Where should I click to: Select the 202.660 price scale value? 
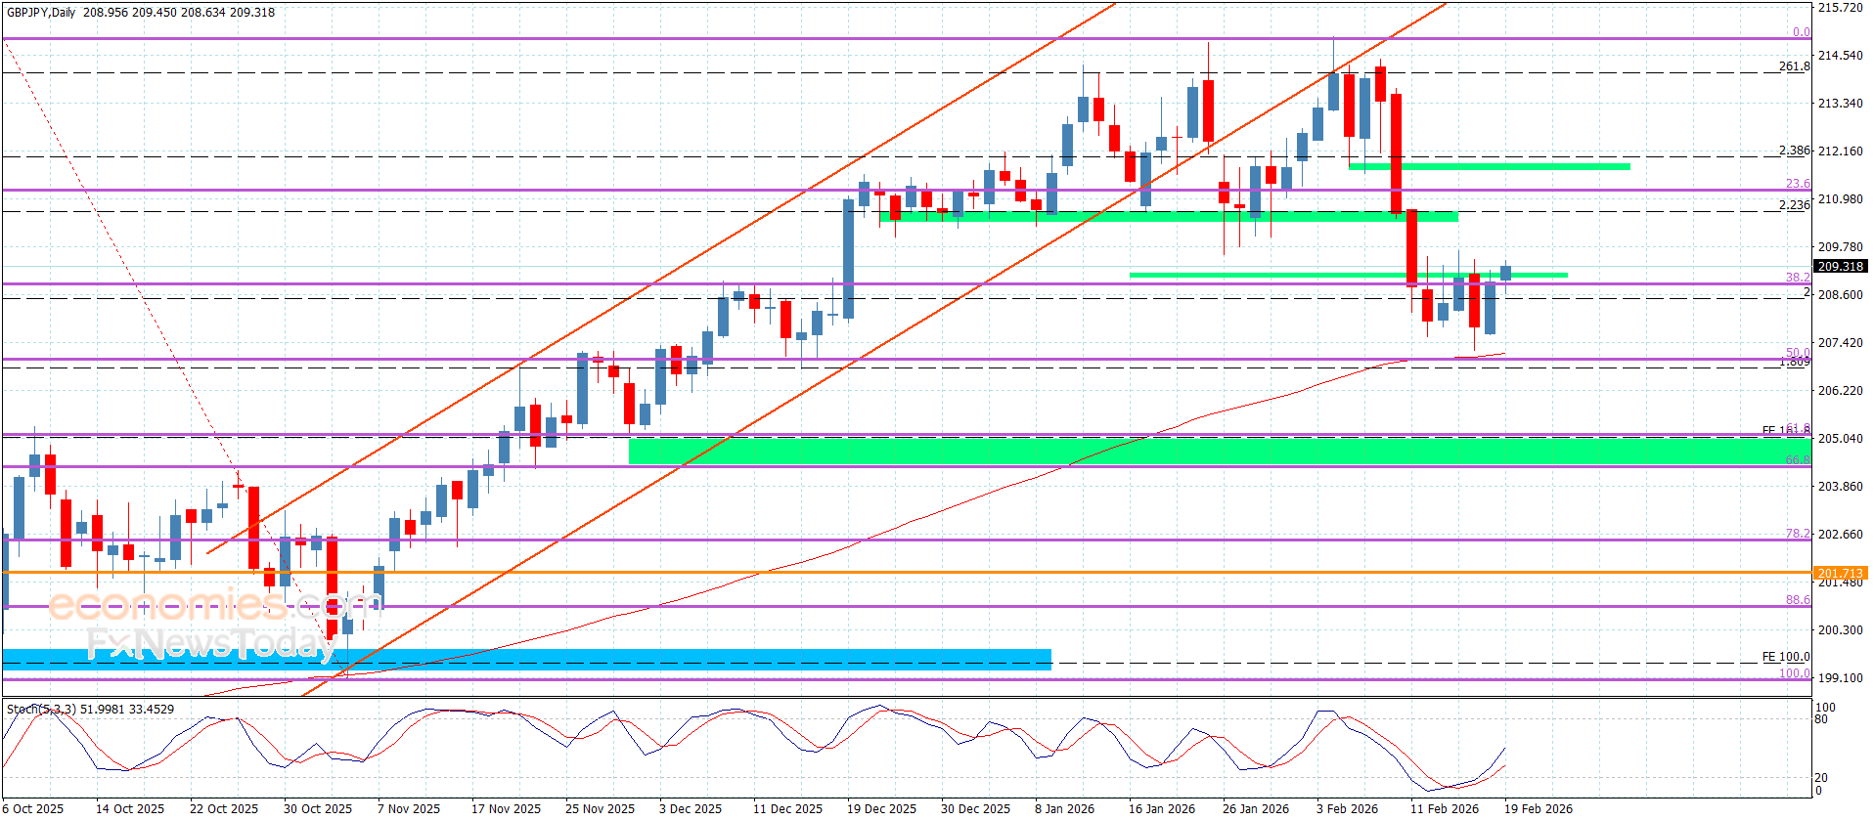pyautogui.click(x=1840, y=535)
